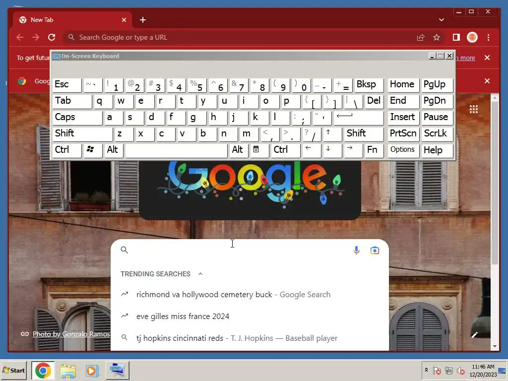Collapse Trending Searches section
Image resolution: width=508 pixels, height=381 pixels.
pos(200,274)
